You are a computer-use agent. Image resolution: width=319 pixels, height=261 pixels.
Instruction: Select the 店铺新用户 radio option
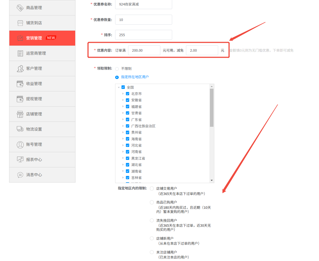pos(152,238)
